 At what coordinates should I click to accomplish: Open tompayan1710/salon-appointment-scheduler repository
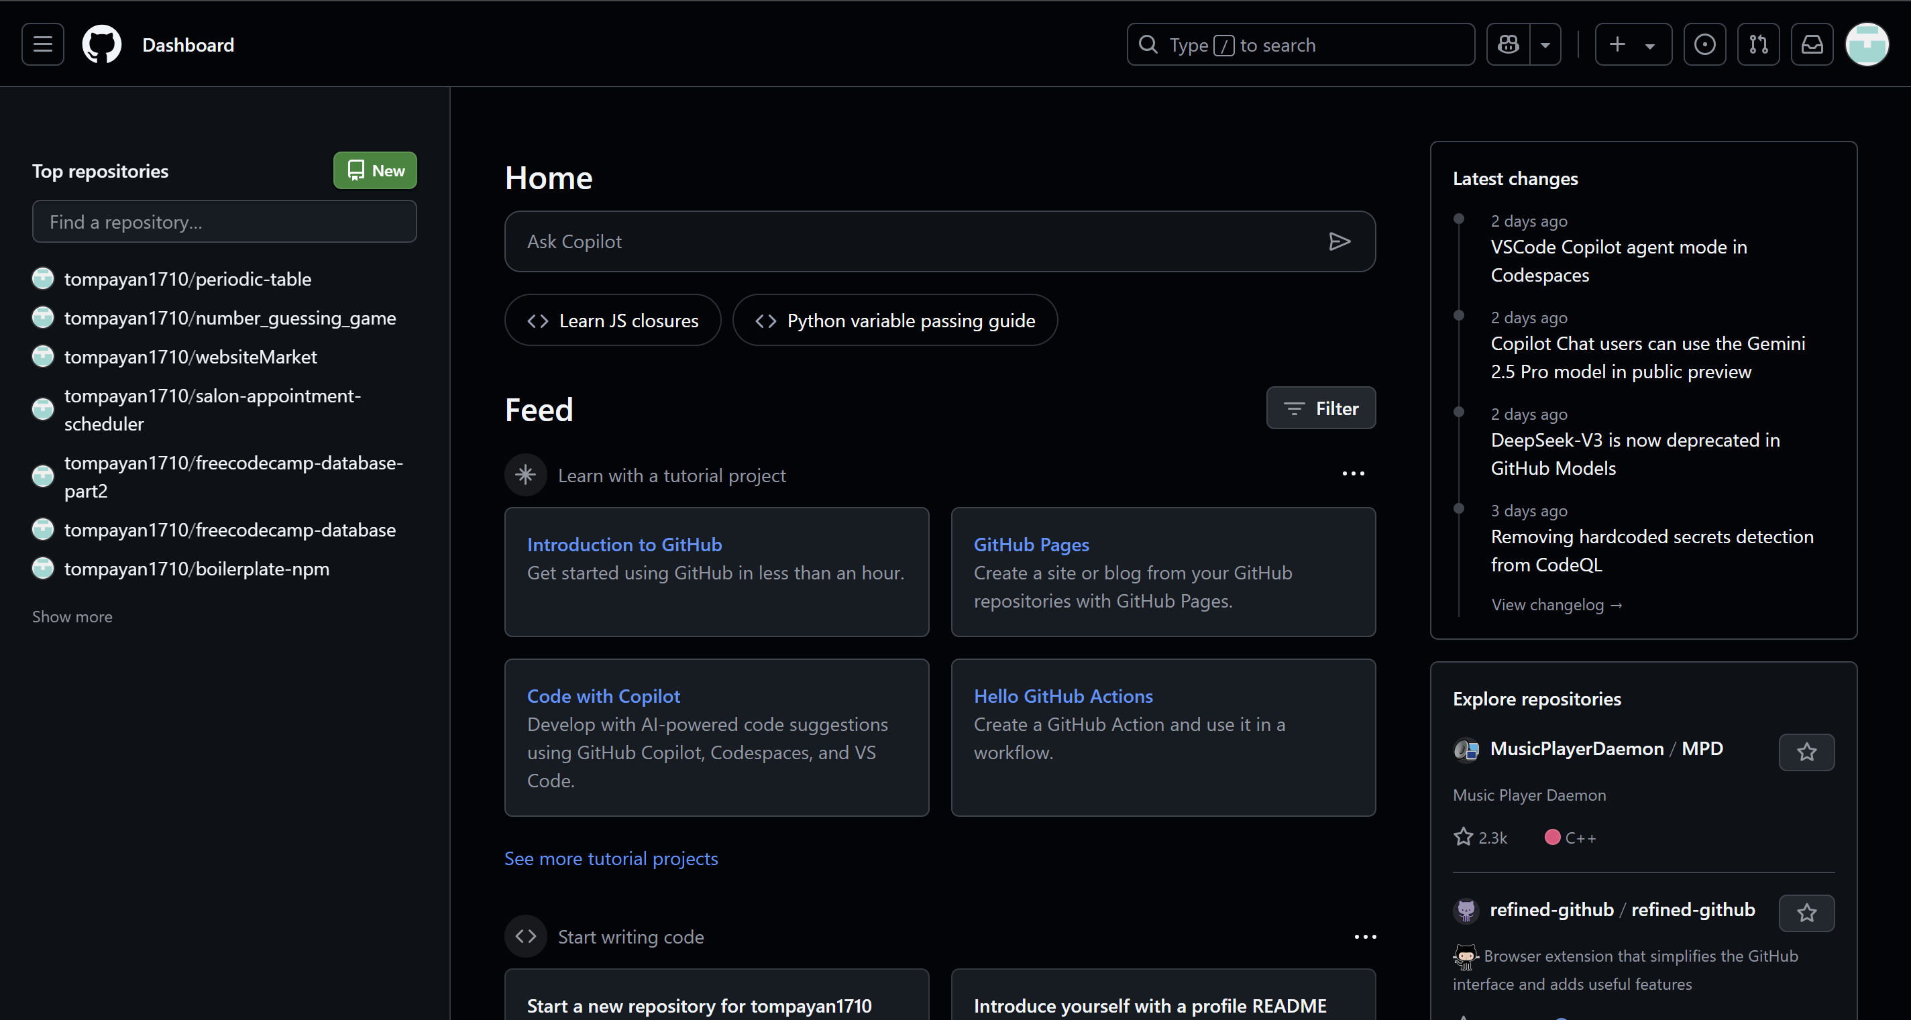[x=213, y=410]
